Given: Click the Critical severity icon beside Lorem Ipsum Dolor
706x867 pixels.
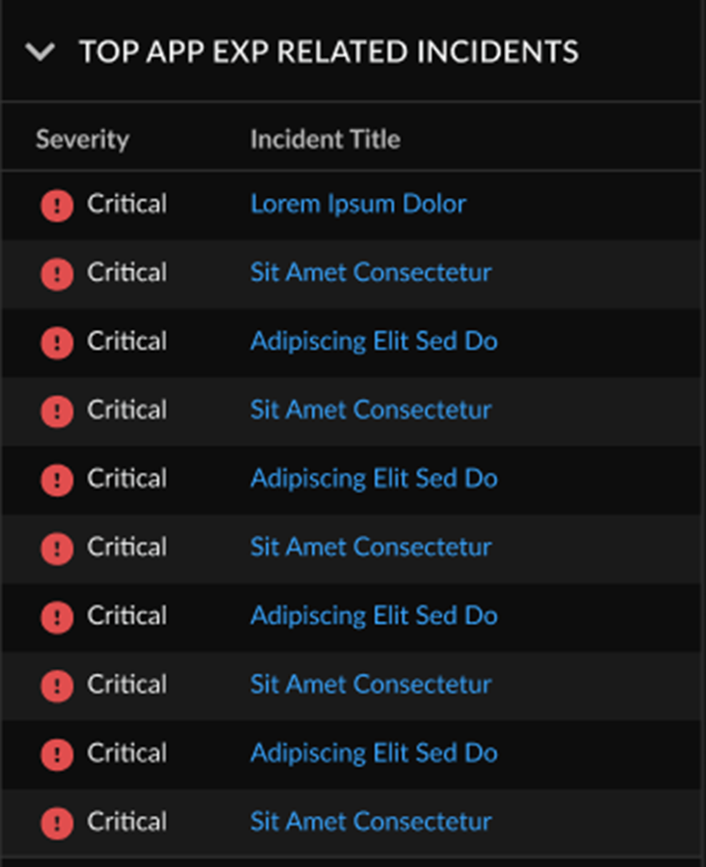Looking at the screenshot, I should point(57,206).
